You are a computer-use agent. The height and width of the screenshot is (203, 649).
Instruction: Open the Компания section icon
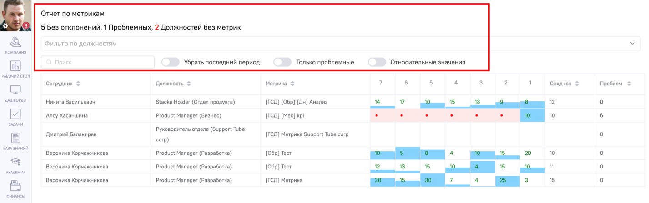coord(15,42)
